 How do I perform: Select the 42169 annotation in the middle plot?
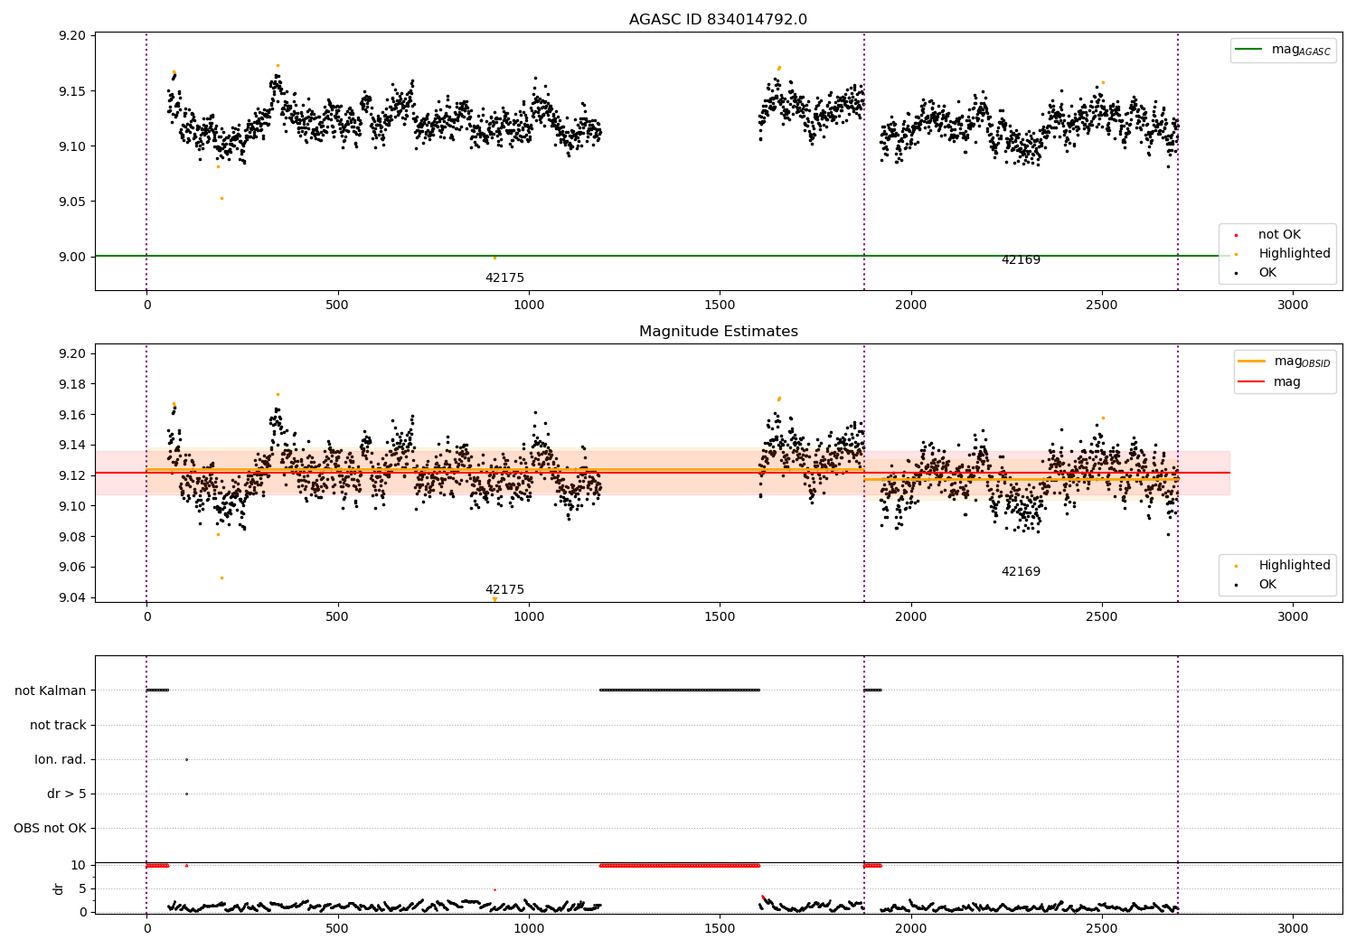(x=1021, y=572)
